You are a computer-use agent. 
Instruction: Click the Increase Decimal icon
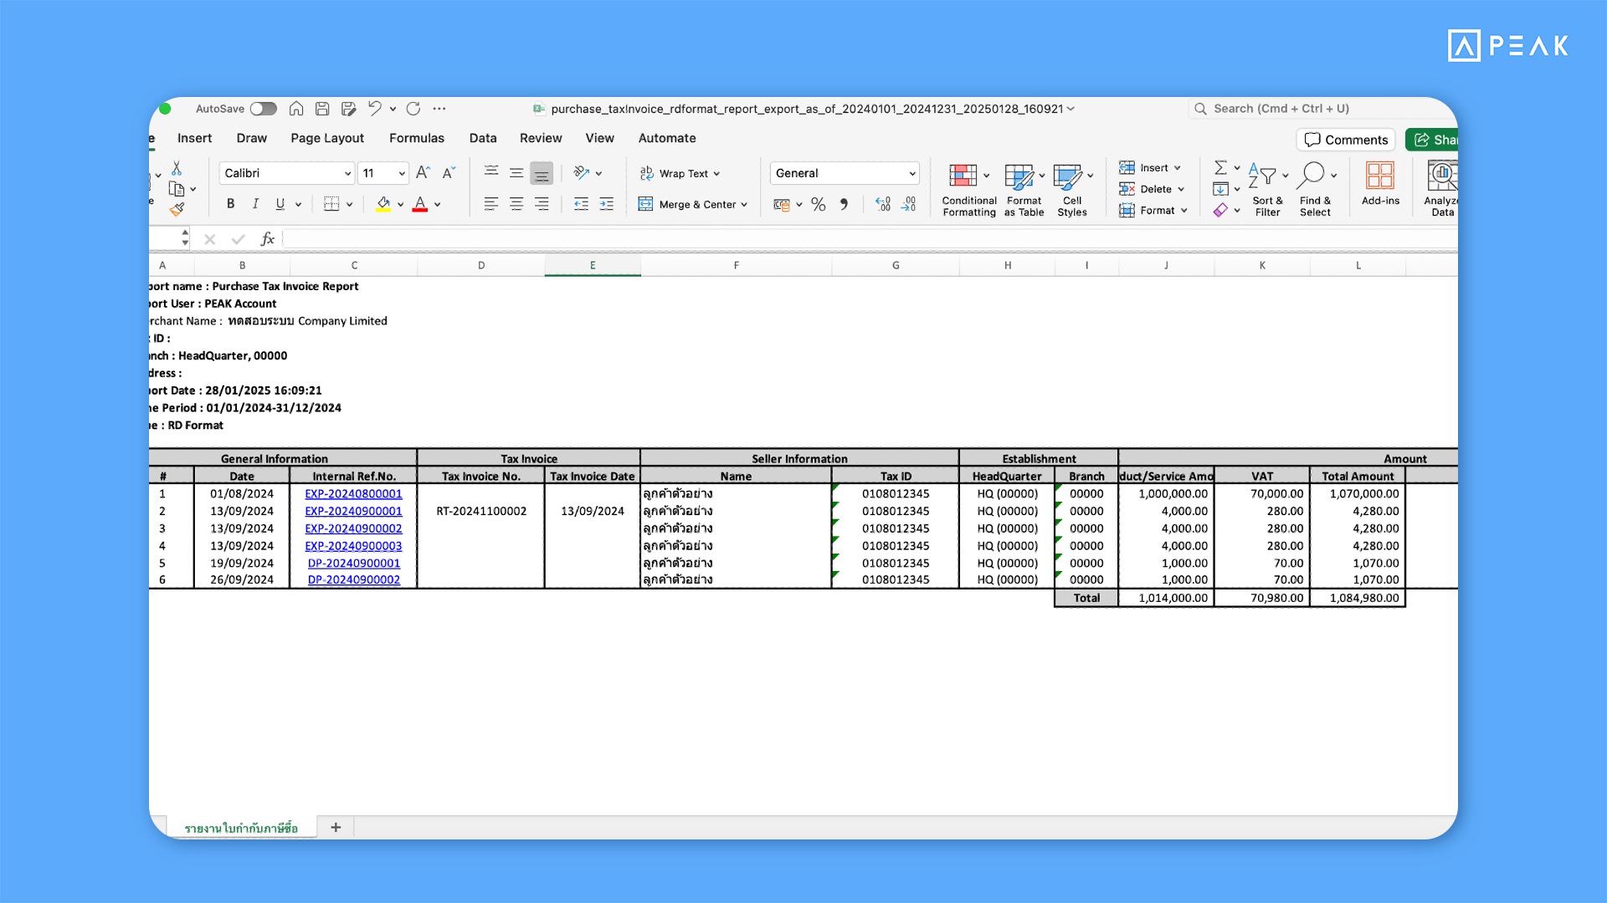(883, 204)
